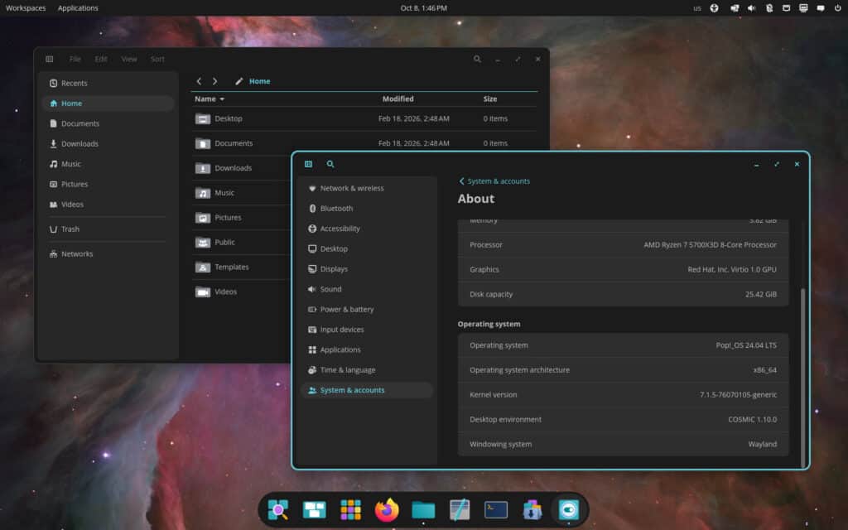Open COSMIC Files from the dock
Image resolution: width=848 pixels, height=530 pixels.
423,509
